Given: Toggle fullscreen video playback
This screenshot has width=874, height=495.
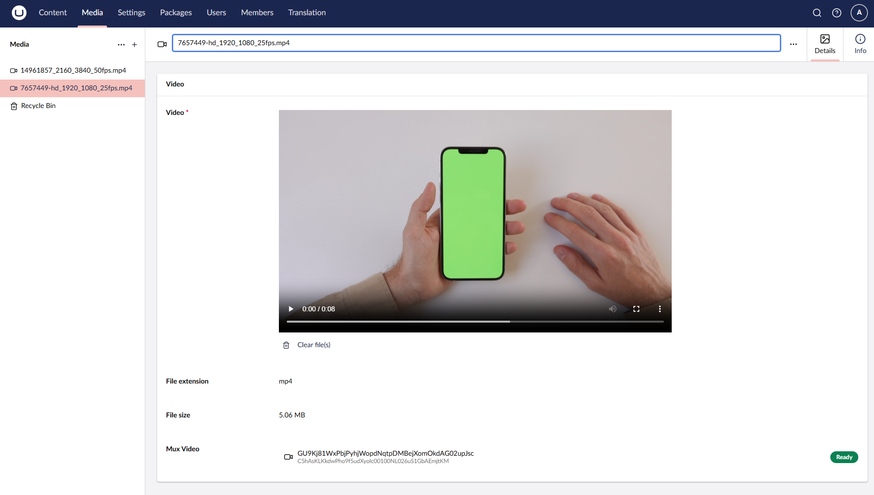Looking at the screenshot, I should pos(636,308).
